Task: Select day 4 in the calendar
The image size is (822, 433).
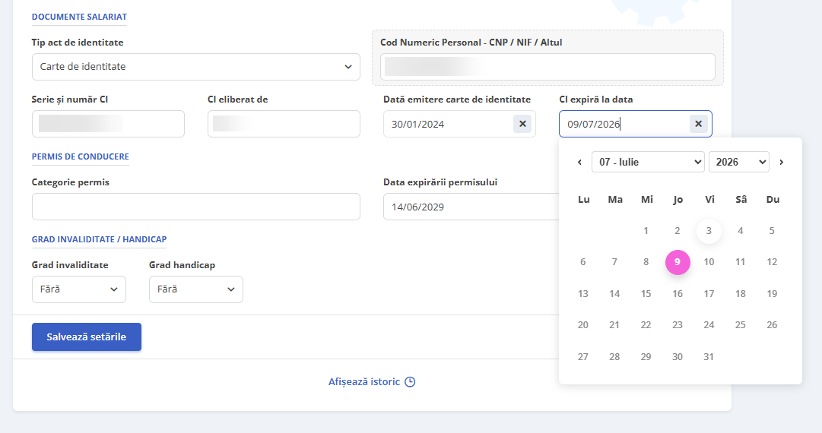Action: click(x=740, y=231)
